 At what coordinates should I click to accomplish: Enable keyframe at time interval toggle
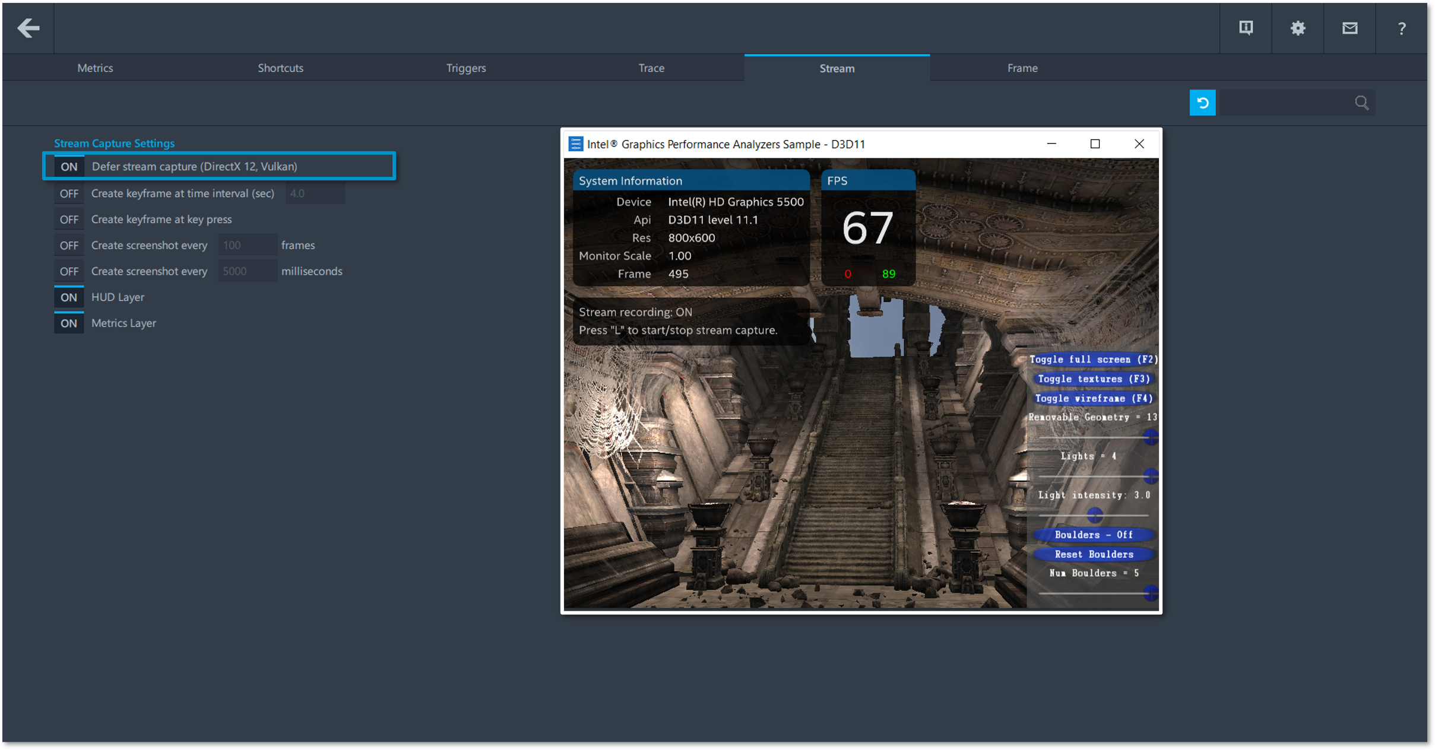[69, 193]
